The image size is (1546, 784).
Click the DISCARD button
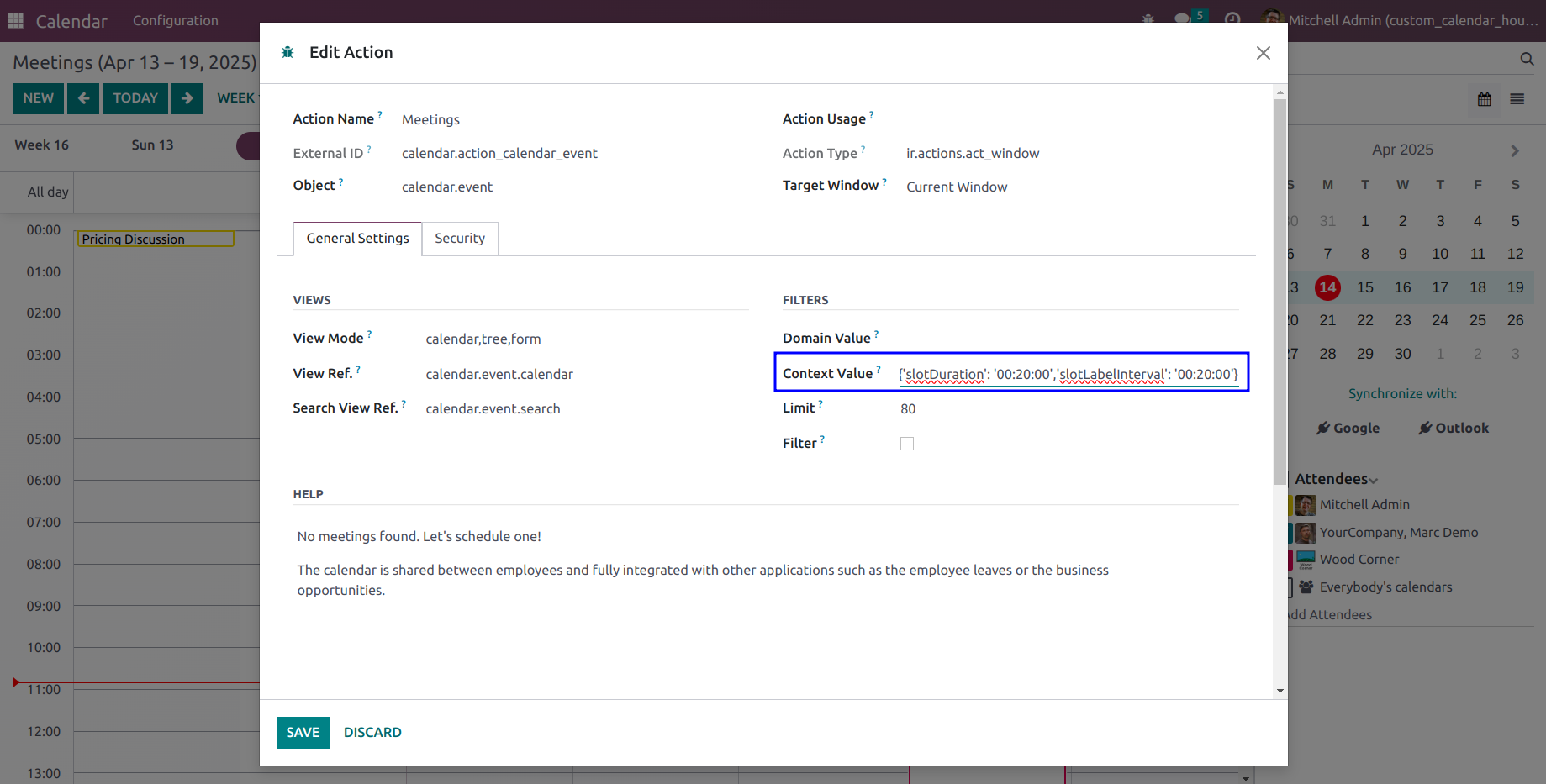372,733
